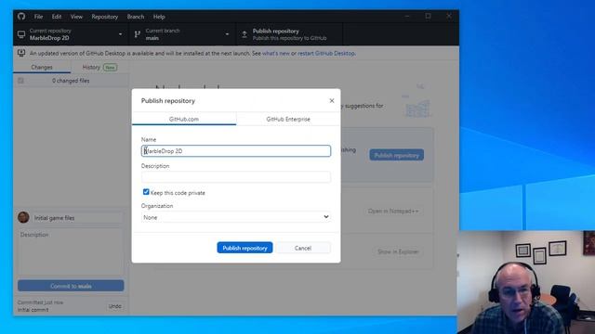Open the Organization dropdown

click(x=236, y=217)
